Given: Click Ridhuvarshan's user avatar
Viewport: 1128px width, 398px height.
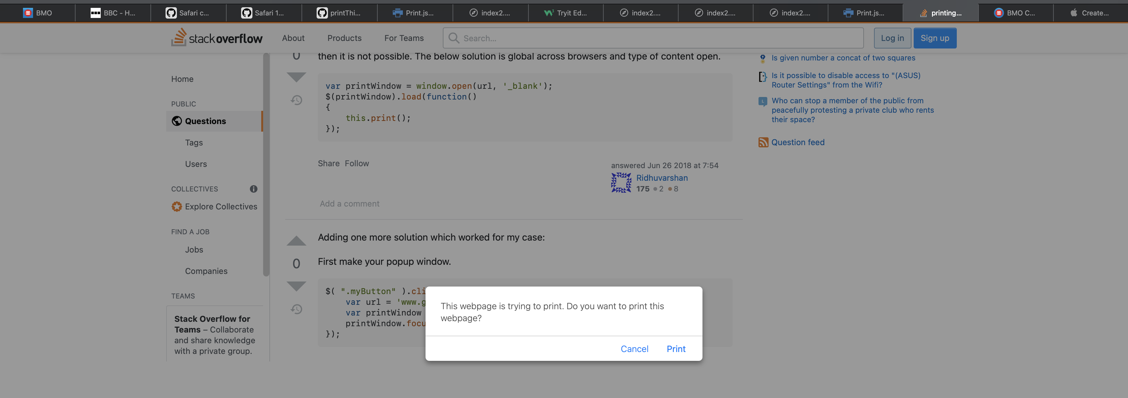Looking at the screenshot, I should (621, 183).
